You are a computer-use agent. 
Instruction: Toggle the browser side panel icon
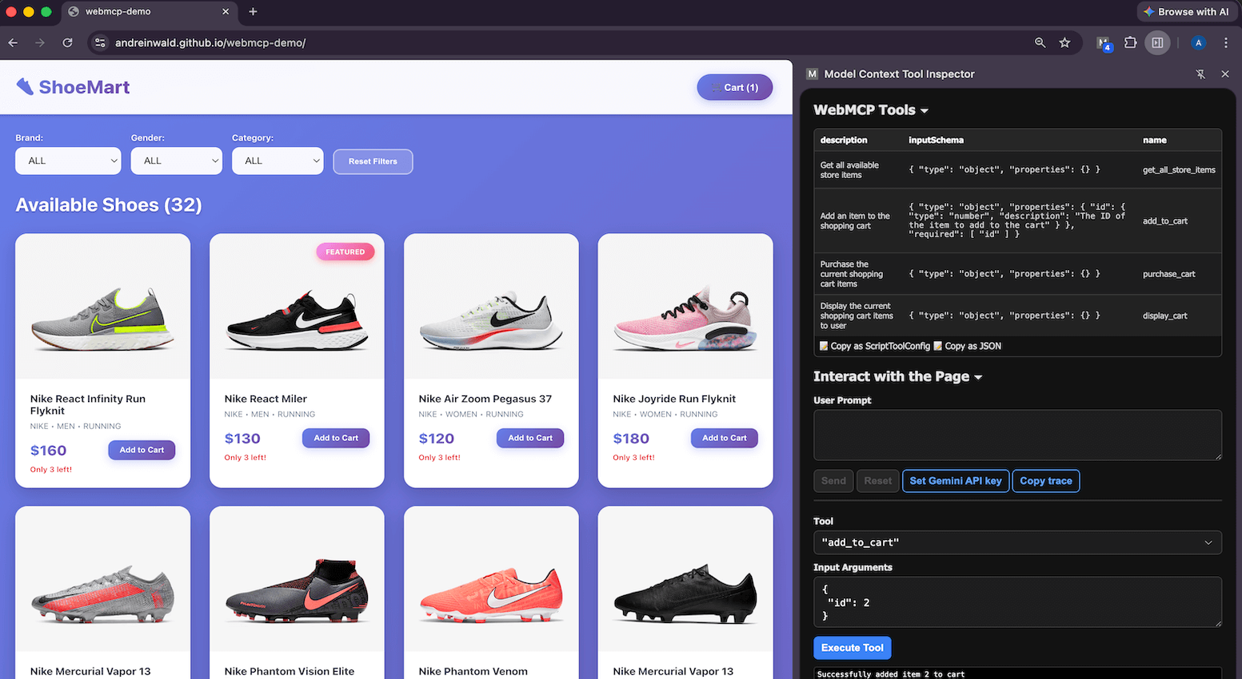pos(1157,43)
